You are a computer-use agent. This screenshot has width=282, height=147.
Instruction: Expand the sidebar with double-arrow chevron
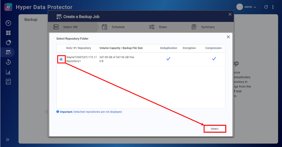[x=8, y=140]
